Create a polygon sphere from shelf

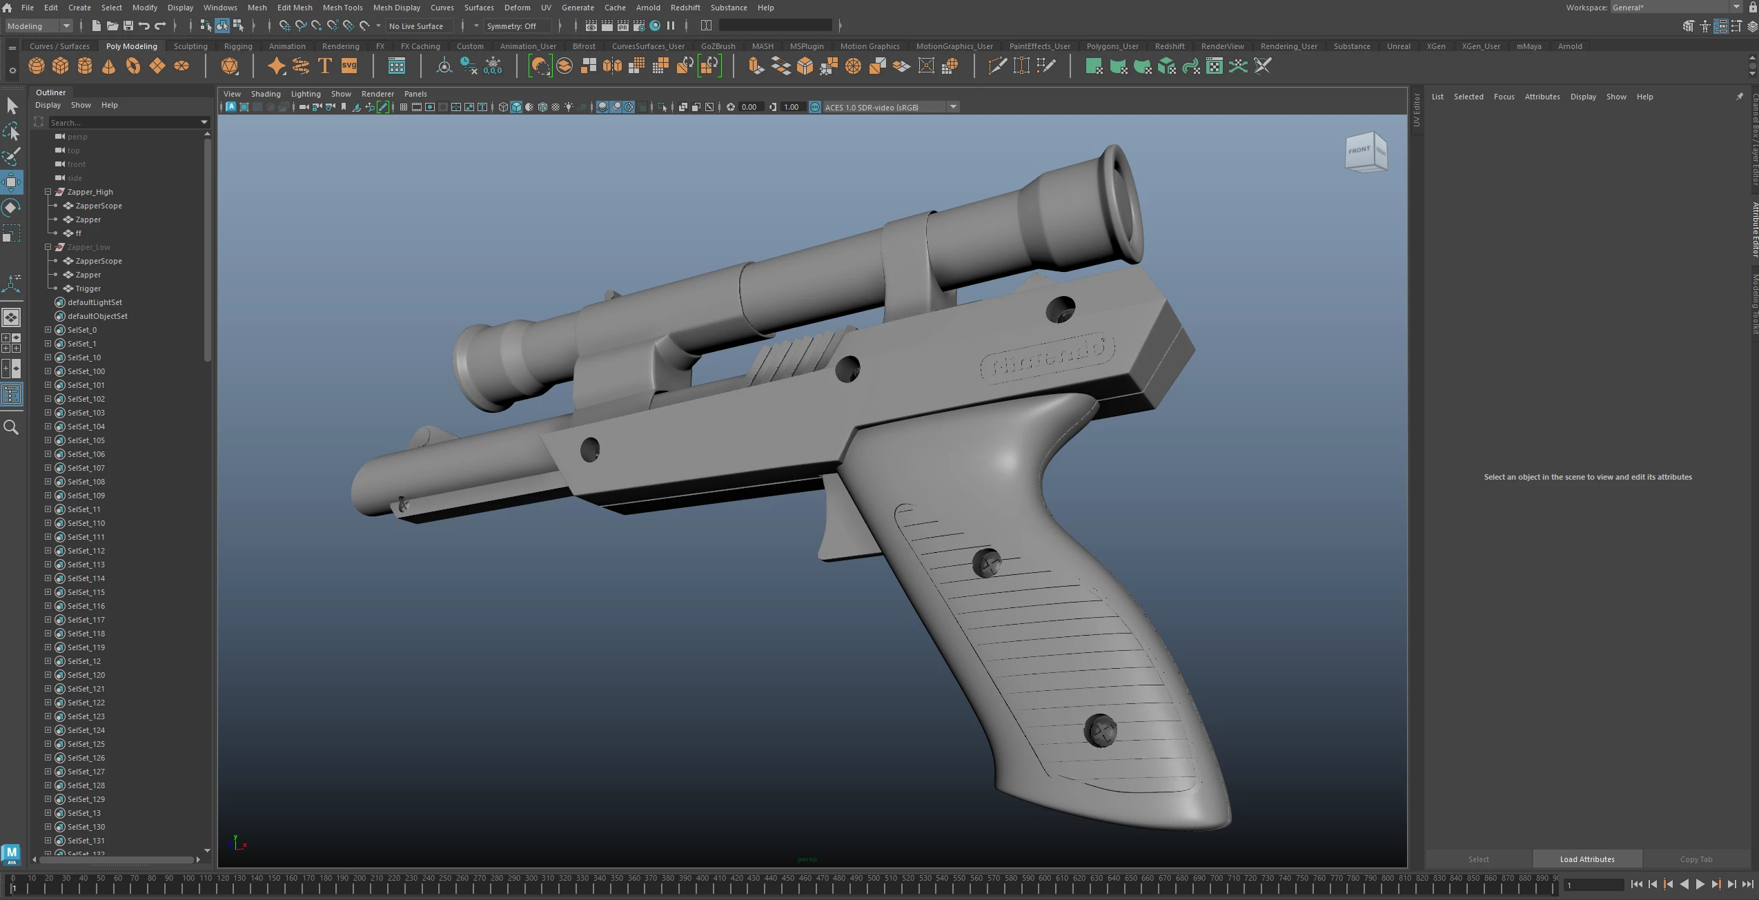[x=37, y=66]
